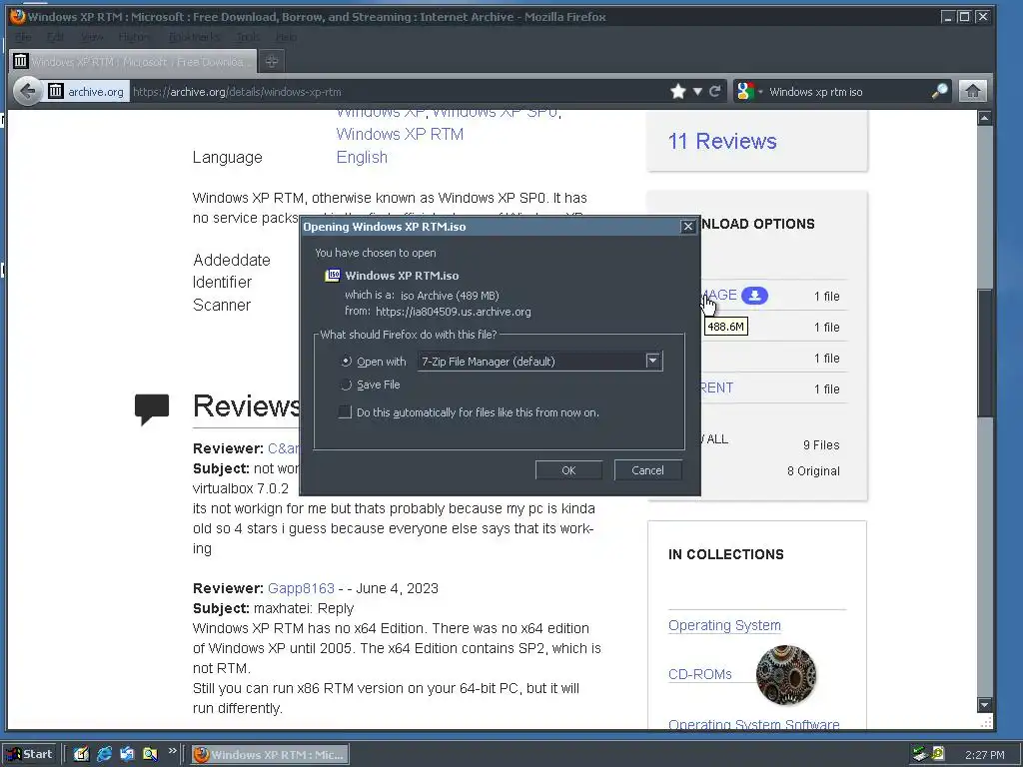Close the Opening Windows XP RTM.iso dialog
Viewport: 1023px width, 767px height.
coord(687,227)
